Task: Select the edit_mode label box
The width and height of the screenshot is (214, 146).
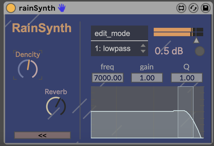Action: tap(119, 33)
